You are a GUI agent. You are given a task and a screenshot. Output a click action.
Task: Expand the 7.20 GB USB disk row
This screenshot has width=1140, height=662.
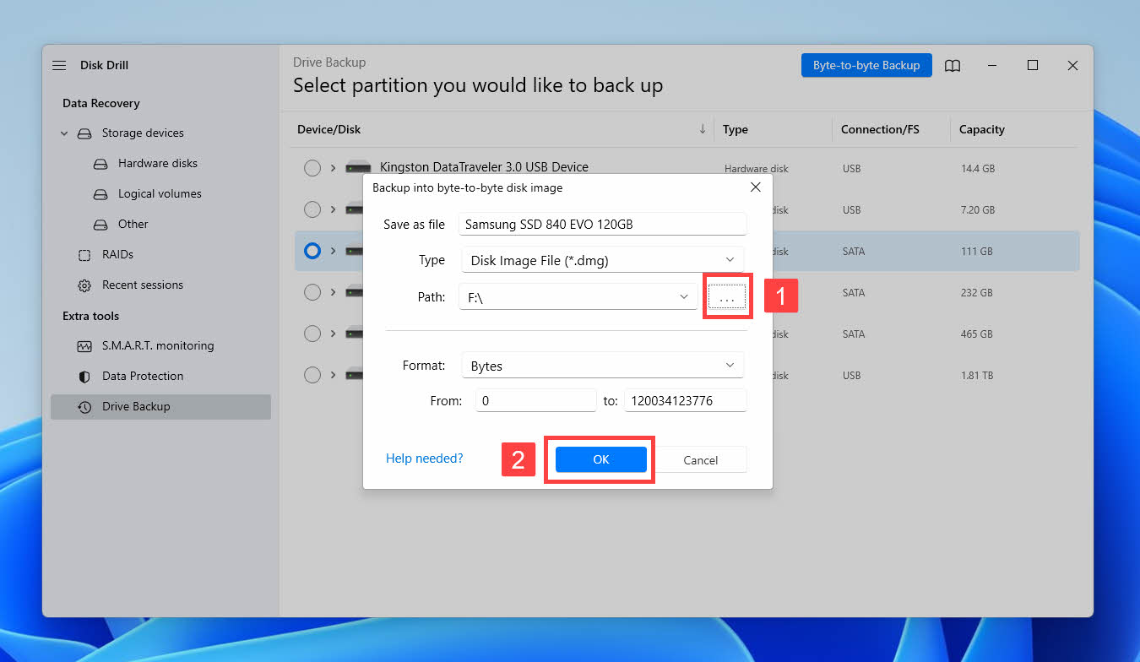pos(334,209)
